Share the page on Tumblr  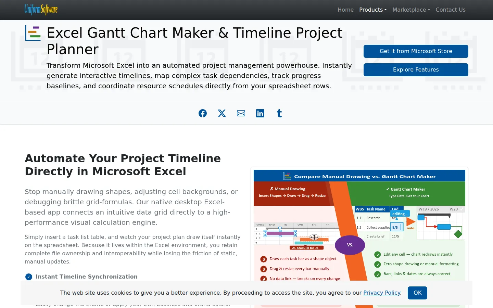(279, 113)
